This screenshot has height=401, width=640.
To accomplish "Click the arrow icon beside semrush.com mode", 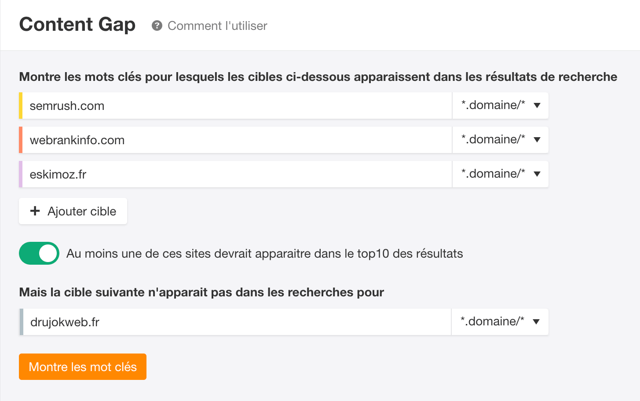I will coord(537,106).
